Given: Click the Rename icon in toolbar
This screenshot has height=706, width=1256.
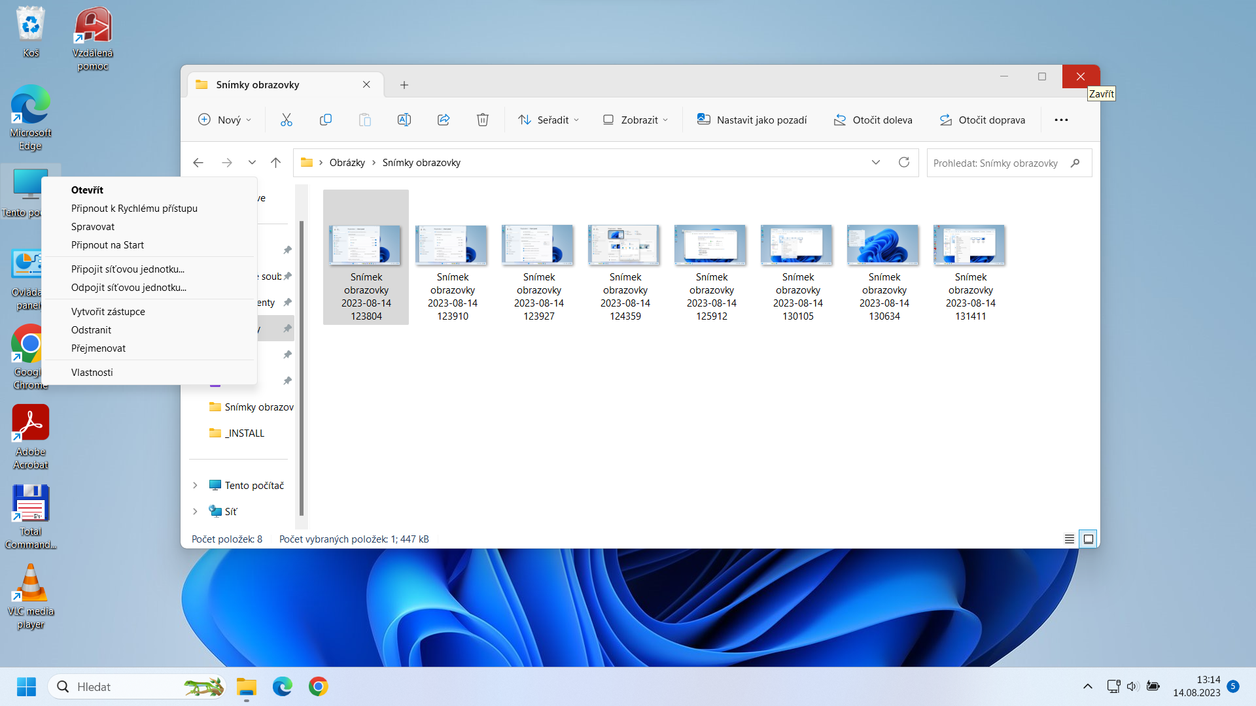Looking at the screenshot, I should coord(404,120).
